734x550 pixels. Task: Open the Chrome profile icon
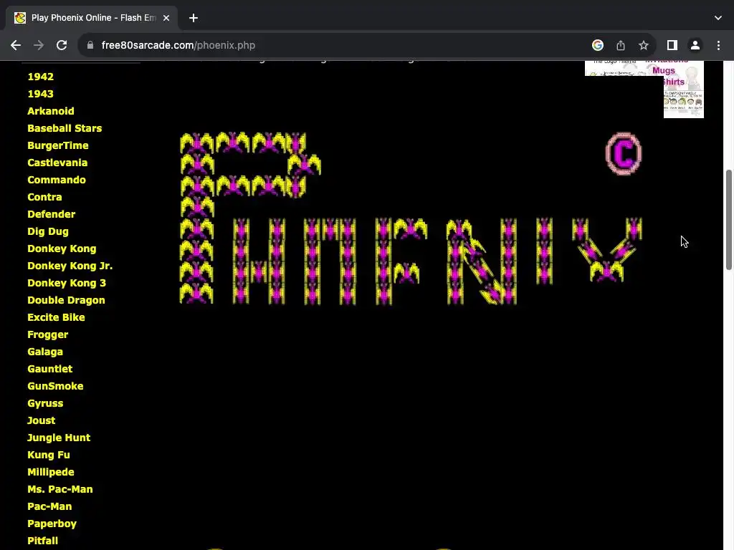coord(695,45)
